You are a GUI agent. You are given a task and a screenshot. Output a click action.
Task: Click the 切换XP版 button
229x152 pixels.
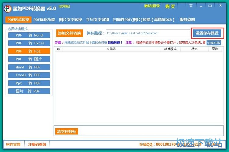pyautogui.click(x=214, y=43)
